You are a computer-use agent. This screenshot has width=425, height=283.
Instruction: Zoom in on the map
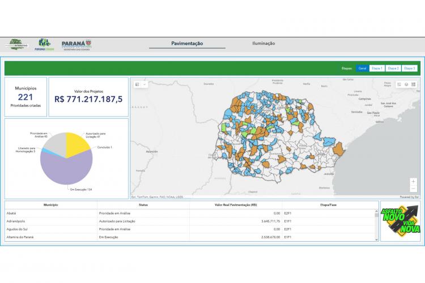coord(414,181)
